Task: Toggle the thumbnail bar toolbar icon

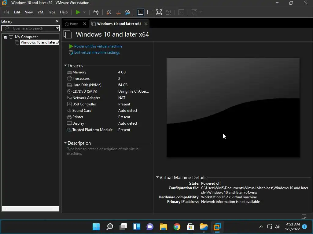Action: click(150, 12)
